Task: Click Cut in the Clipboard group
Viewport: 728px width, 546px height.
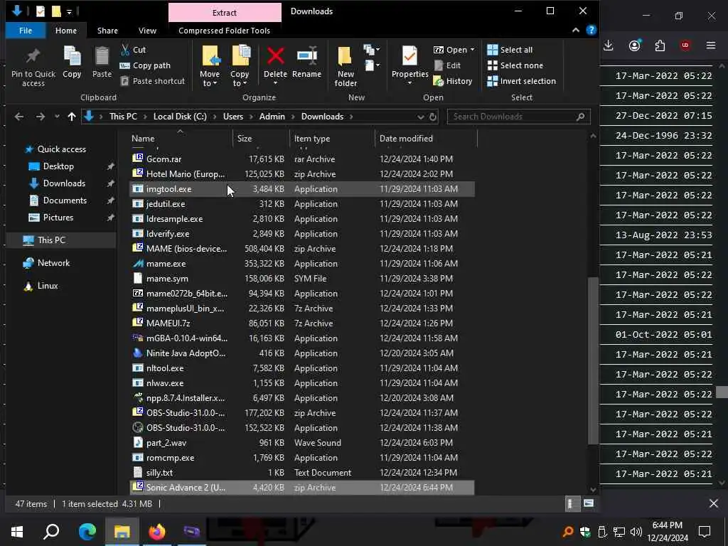Action: click(x=133, y=50)
